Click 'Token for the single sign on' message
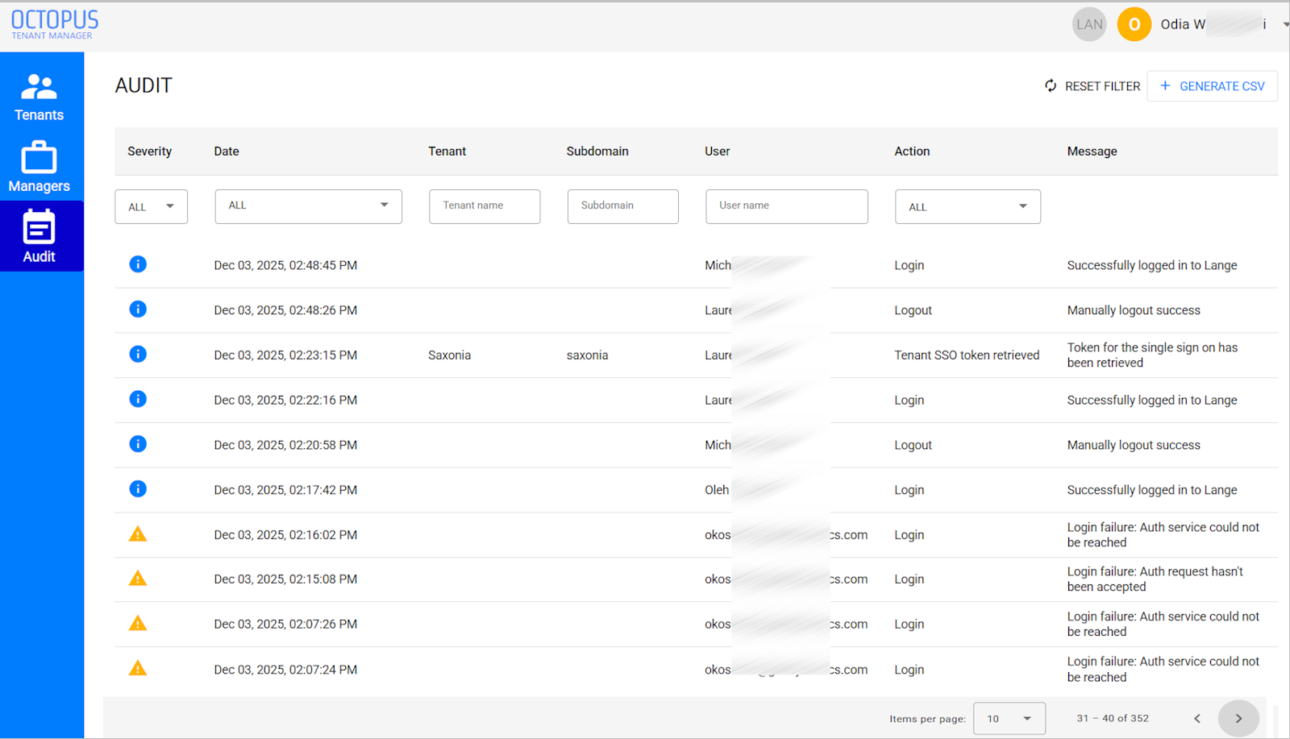Screen dimensions: 1290x739 [x=1152, y=355]
